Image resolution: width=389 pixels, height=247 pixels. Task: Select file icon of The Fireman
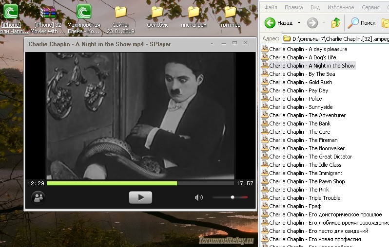pyautogui.click(x=265, y=140)
